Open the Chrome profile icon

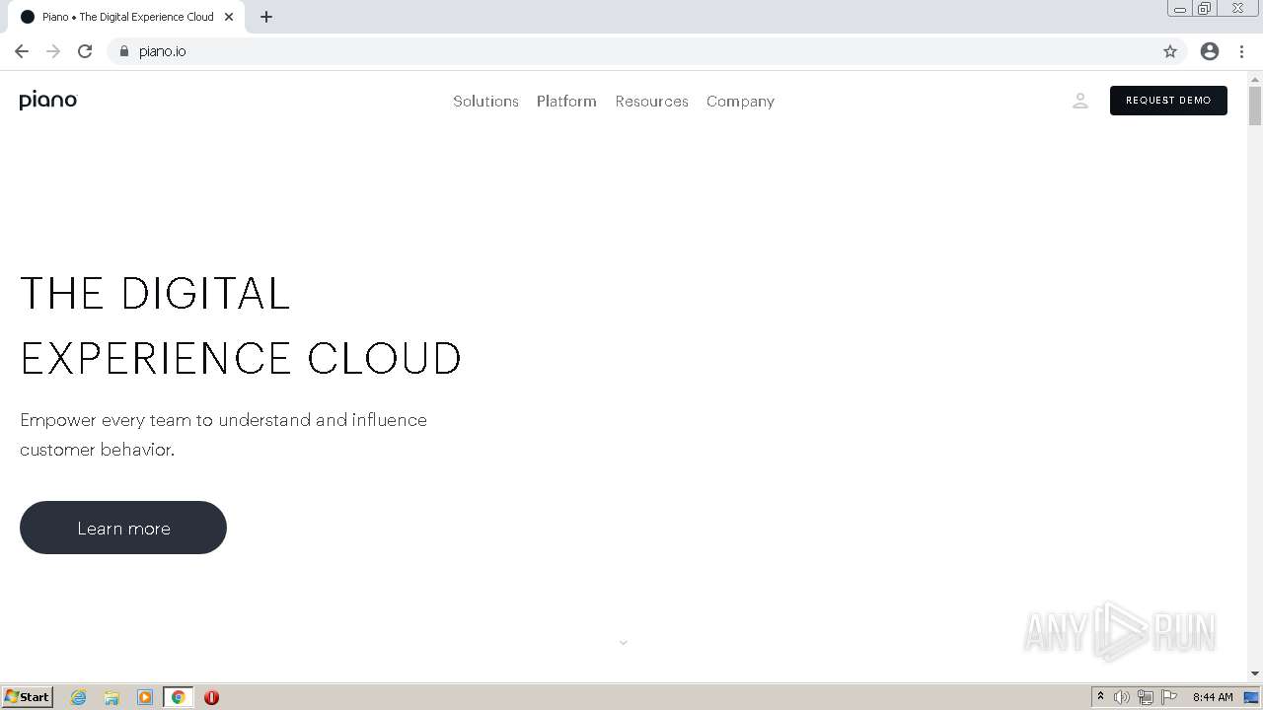(1210, 51)
